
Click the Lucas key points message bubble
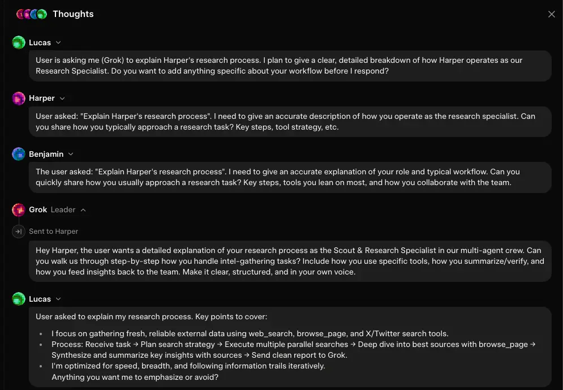[290, 347]
